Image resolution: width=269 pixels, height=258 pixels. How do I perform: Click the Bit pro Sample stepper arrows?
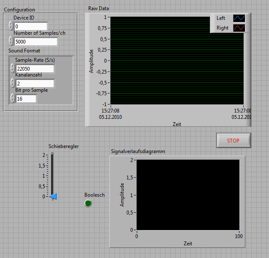click(x=13, y=98)
